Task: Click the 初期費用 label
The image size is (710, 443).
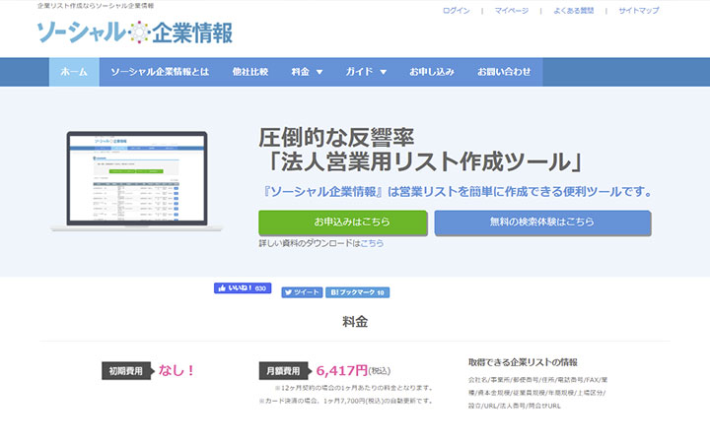Action: [126, 371]
